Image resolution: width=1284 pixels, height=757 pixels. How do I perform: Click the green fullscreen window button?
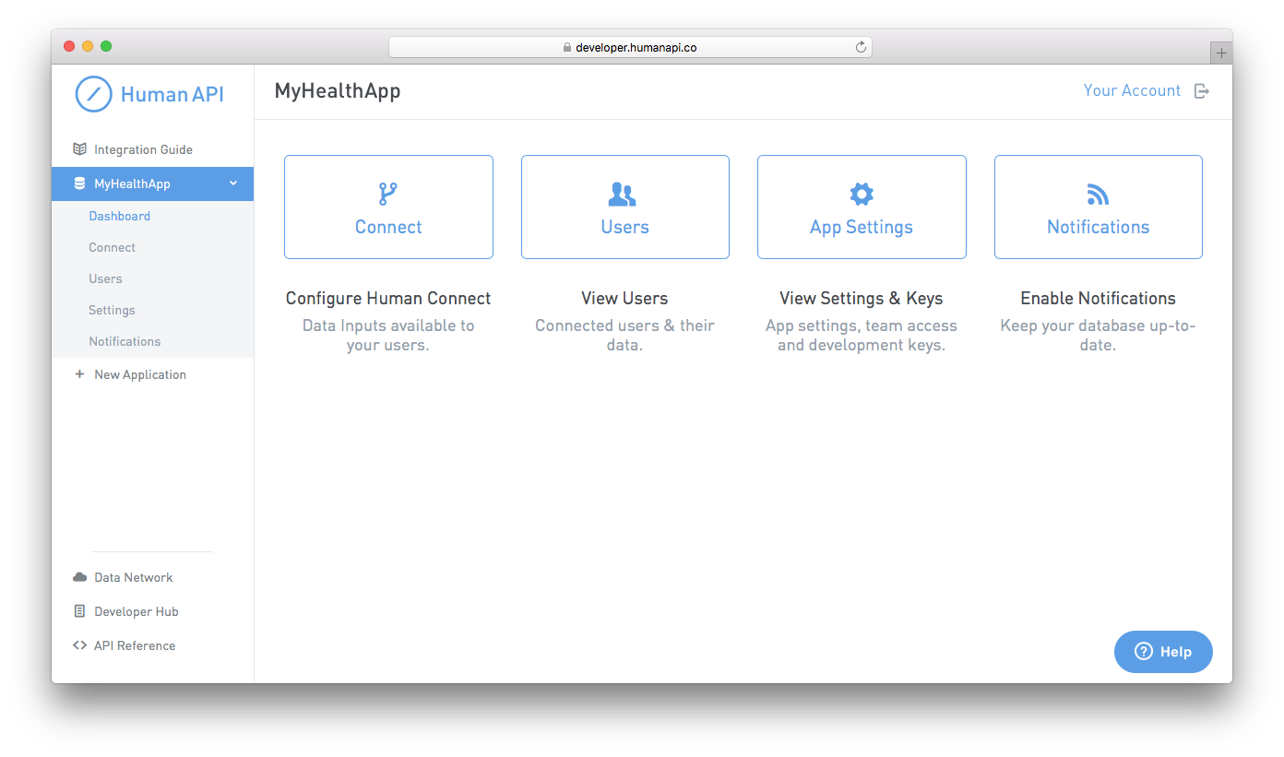(x=106, y=46)
